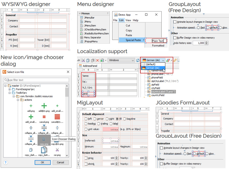This screenshot has height=169, width=229.
Task: Open the Help menu in Demo App
Action: pyautogui.click(x=135, y=20)
